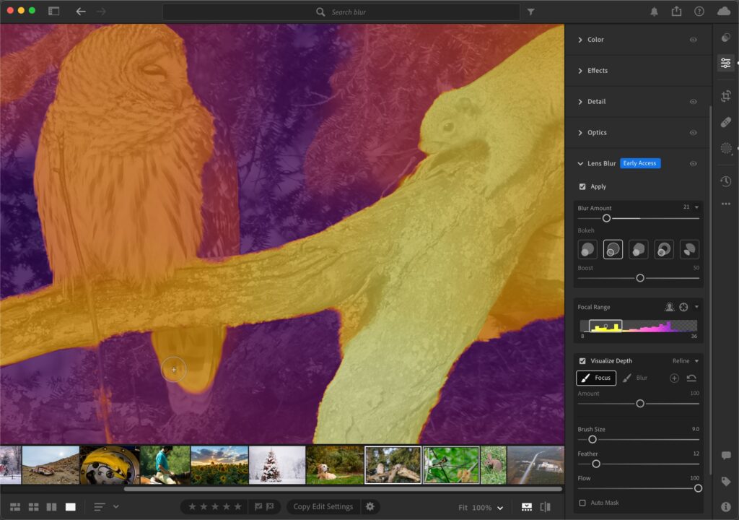This screenshot has width=739, height=520.
Task: Open the help question mark icon
Action: point(699,12)
